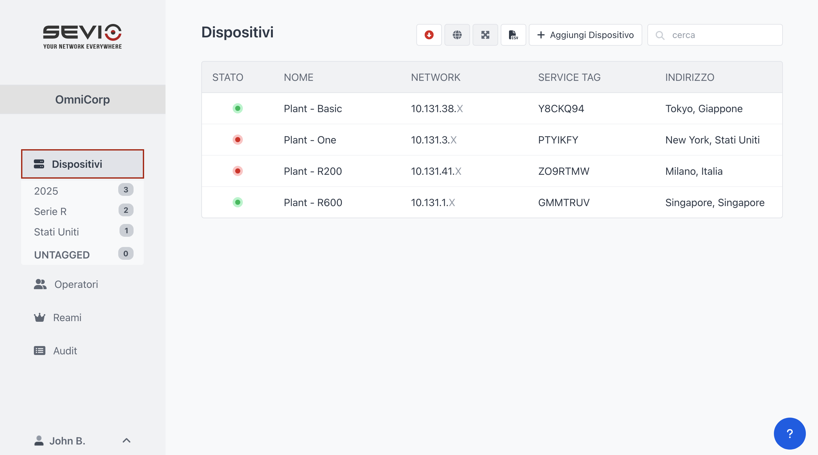Viewport: 818px width, 455px height.
Task: Click the blue help question mark button
Action: tap(790, 434)
